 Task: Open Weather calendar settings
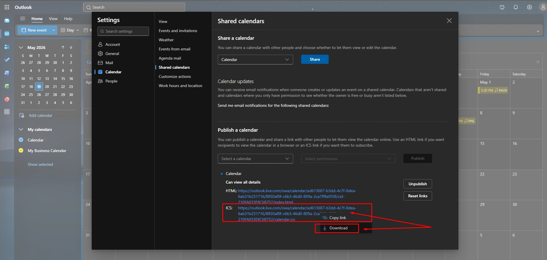(x=166, y=40)
